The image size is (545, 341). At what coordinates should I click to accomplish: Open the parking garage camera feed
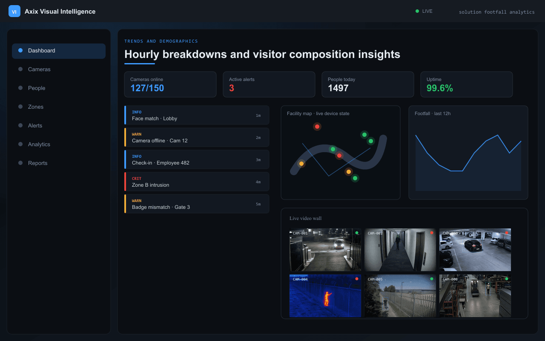click(475, 250)
